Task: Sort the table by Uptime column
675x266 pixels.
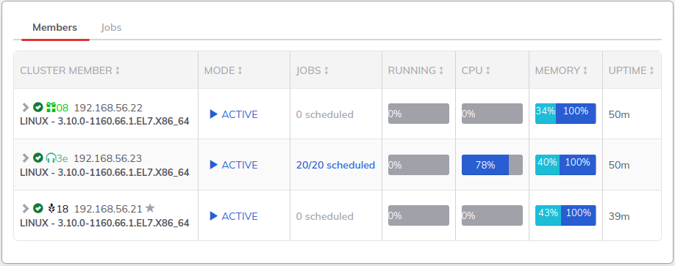Action: coord(632,70)
